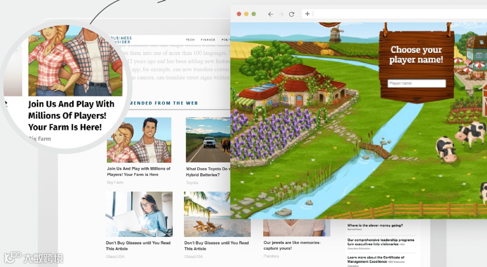The height and width of the screenshot is (267, 487).
Task: Open the Big Farm ad thumbnail in article list
Action: click(139, 140)
